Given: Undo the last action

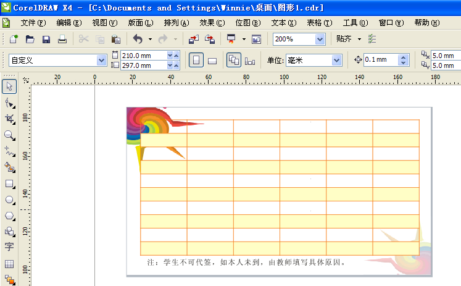Looking at the screenshot, I should 138,39.
